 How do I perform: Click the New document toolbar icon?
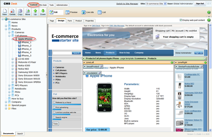point(5,12)
